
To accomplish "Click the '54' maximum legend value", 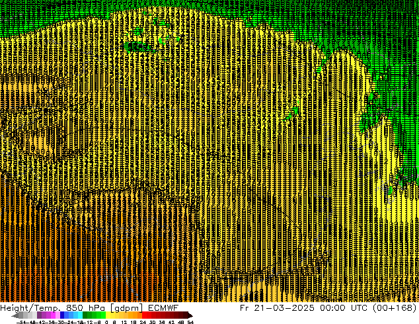I will [190, 322].
